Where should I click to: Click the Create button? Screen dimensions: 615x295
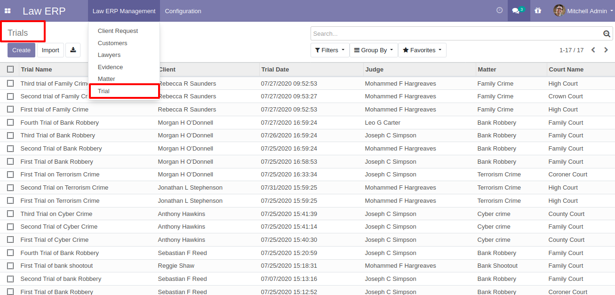click(21, 50)
